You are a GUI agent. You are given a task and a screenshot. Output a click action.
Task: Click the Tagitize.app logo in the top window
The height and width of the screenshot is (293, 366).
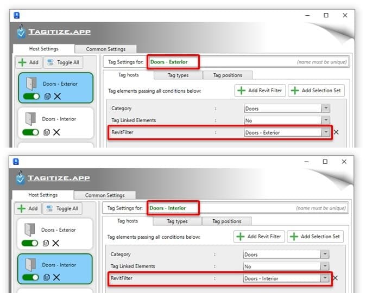click(x=54, y=31)
